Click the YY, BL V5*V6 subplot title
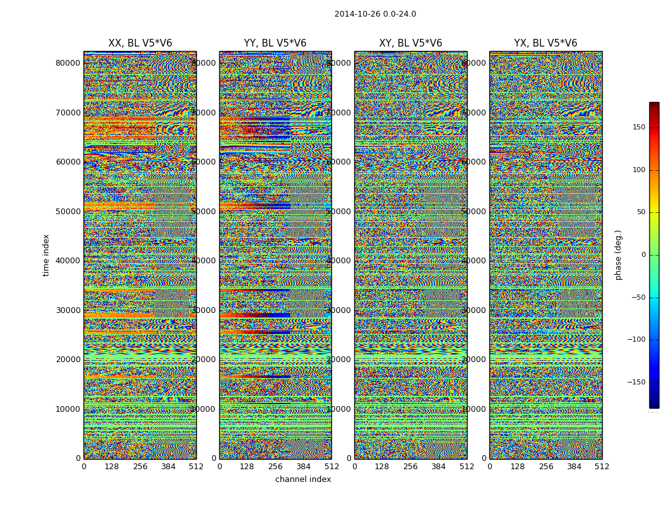This screenshot has height=510, width=669. click(x=275, y=43)
